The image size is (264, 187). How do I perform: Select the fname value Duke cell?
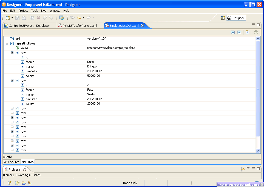90,62
